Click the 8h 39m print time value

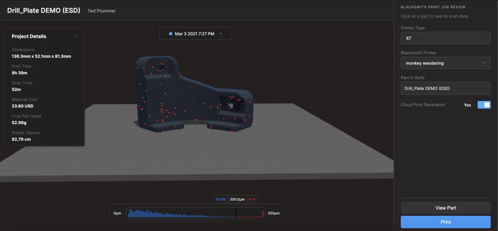[19, 73]
